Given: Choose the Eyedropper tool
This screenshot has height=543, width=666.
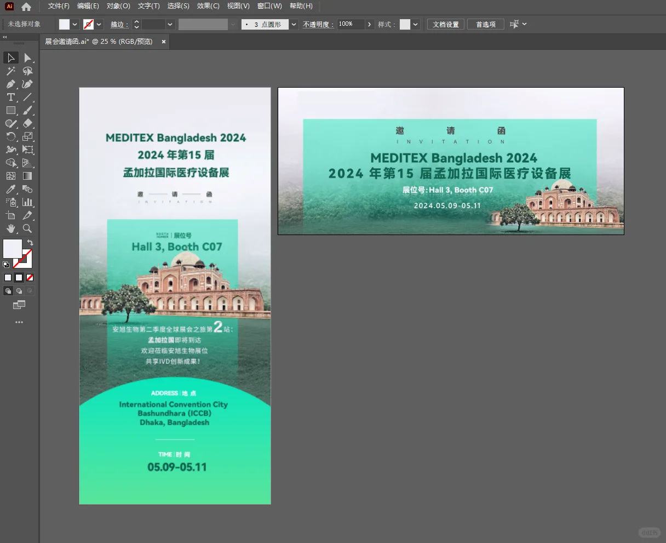Looking at the screenshot, I should 11,189.
